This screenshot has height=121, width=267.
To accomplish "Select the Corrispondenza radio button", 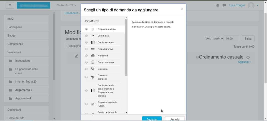I will 86,42.
